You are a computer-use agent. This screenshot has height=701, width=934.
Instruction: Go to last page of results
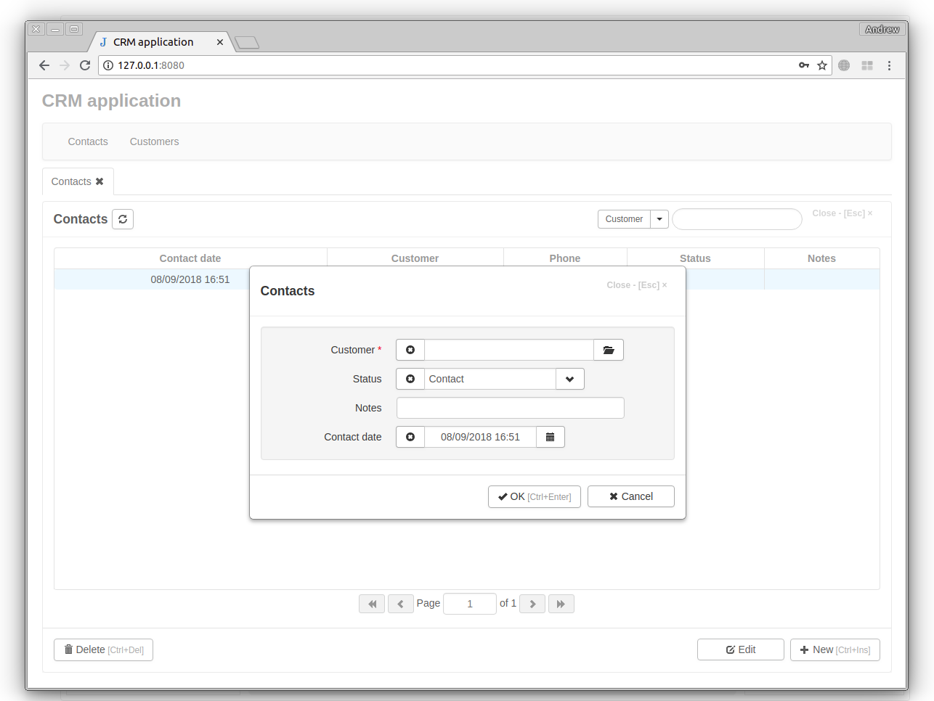coord(561,604)
